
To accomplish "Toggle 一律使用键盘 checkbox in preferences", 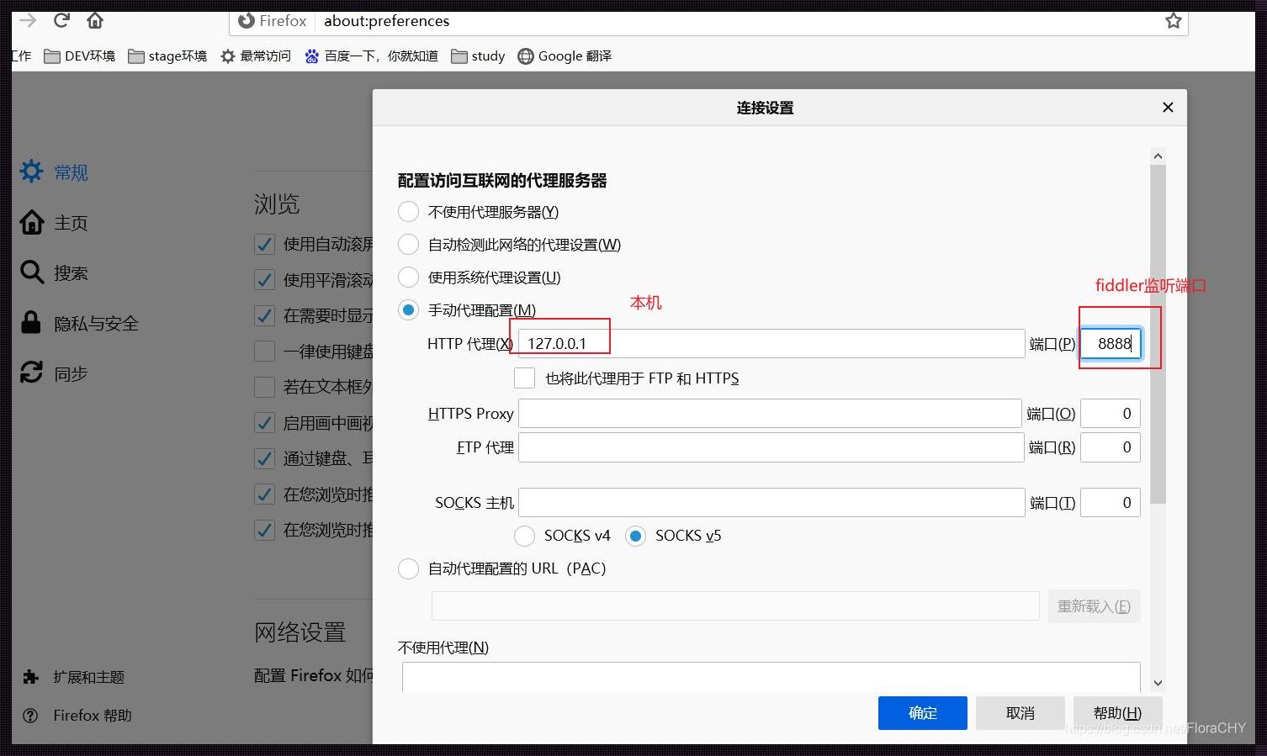I will tap(264, 351).
